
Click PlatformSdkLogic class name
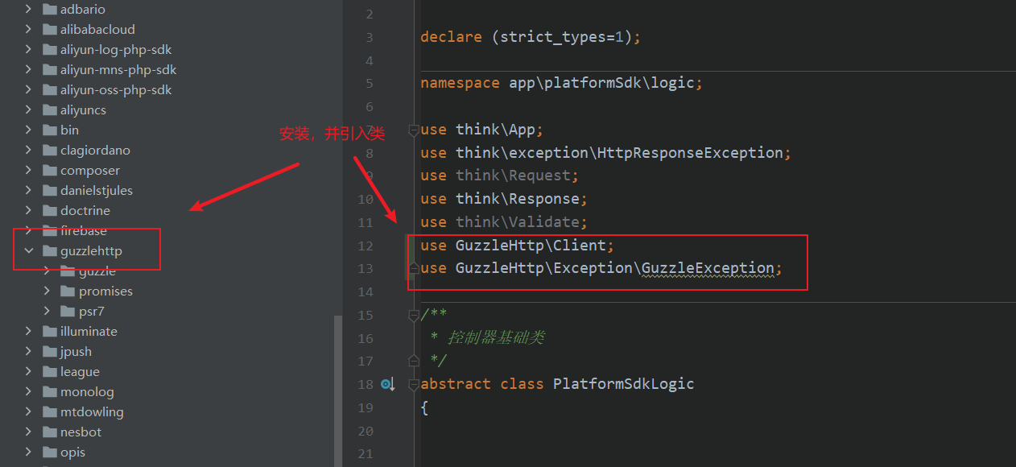pyautogui.click(x=624, y=384)
